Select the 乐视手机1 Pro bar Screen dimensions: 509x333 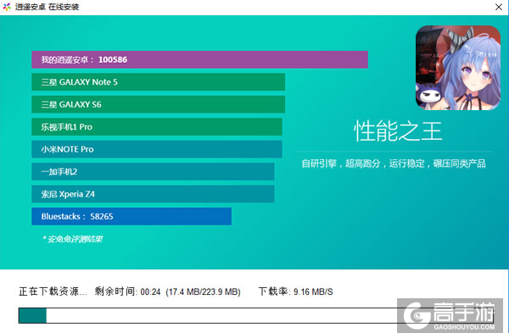[x=157, y=126]
